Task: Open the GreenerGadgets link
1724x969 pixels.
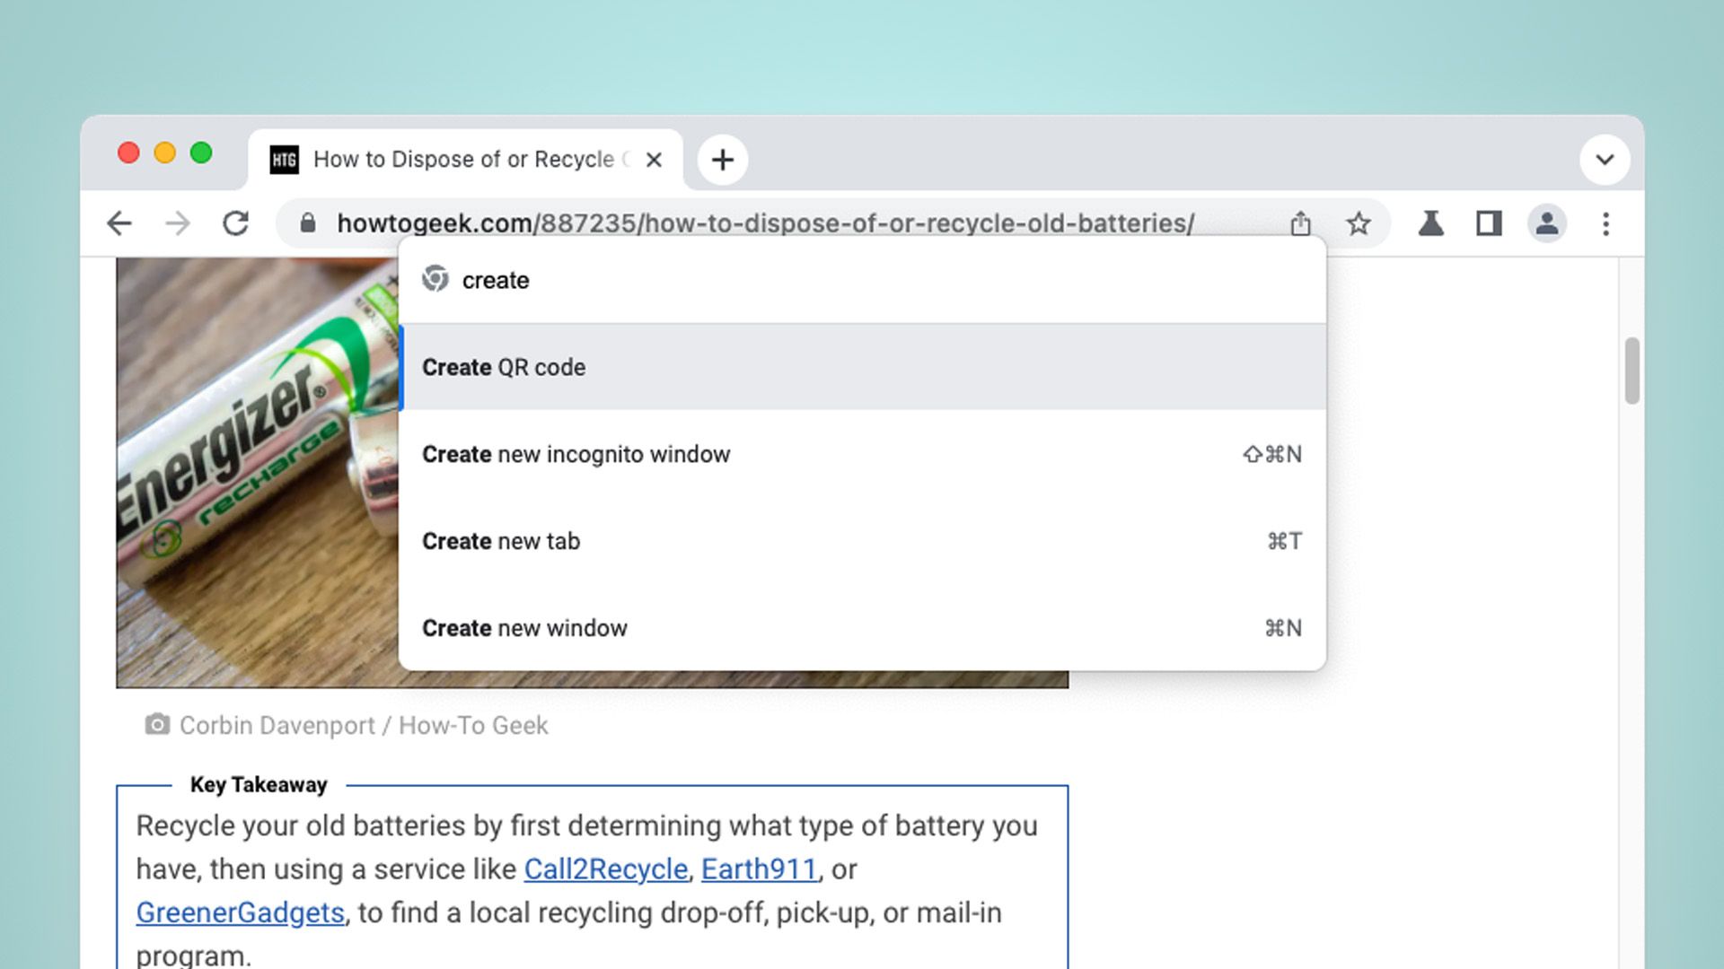Action: 239,912
